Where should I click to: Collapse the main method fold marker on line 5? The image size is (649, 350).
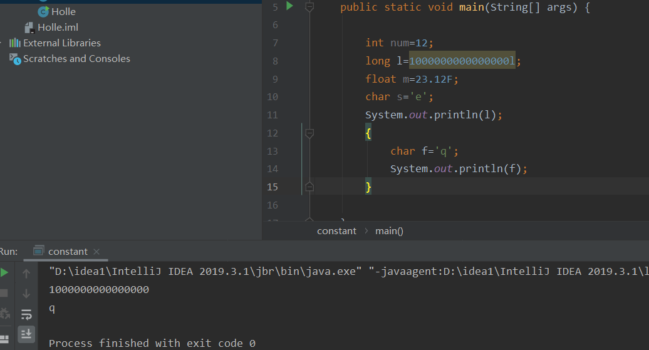point(309,7)
